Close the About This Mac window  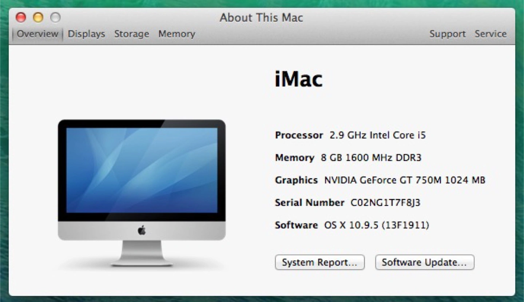point(21,17)
